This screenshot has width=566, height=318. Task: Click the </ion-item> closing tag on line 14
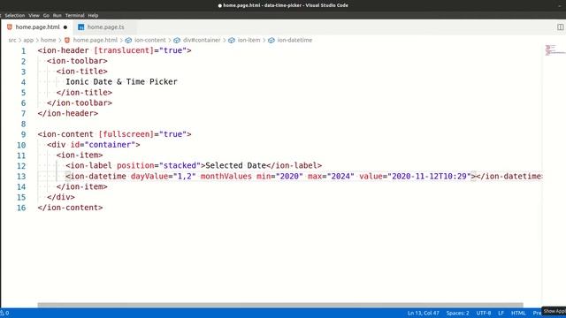(x=81, y=186)
